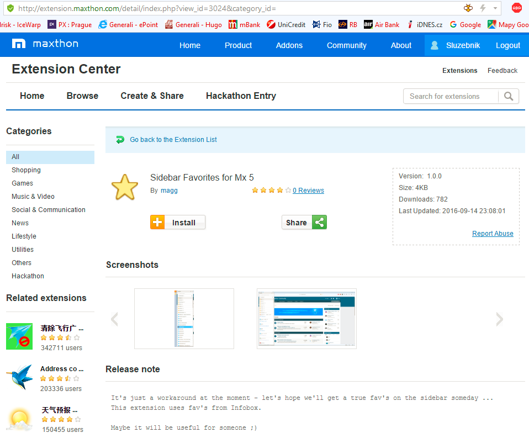Click the orange plus Install icon
The height and width of the screenshot is (438, 529).
157,223
